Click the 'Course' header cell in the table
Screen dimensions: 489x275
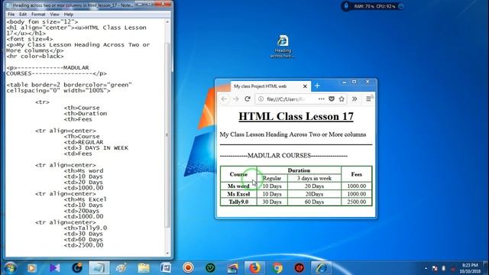pos(238,174)
